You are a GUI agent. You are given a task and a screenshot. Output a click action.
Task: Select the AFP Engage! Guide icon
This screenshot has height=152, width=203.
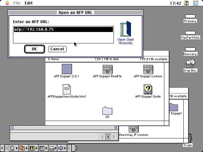148,89
